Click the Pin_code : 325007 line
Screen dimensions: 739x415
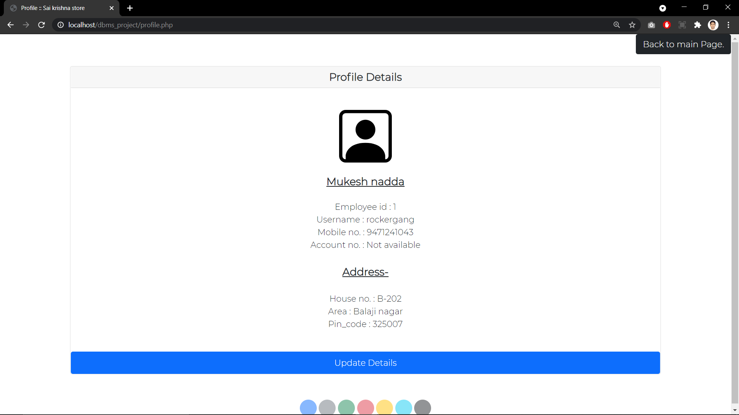coord(365,324)
